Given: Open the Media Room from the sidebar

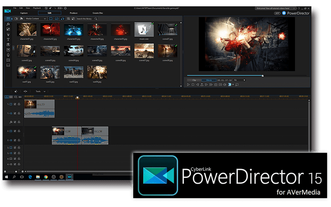Looking at the screenshot, I should pyautogui.click(x=8, y=19).
